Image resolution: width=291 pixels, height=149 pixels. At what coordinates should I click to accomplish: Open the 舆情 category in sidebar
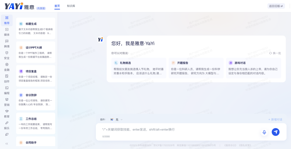tap(7, 44)
